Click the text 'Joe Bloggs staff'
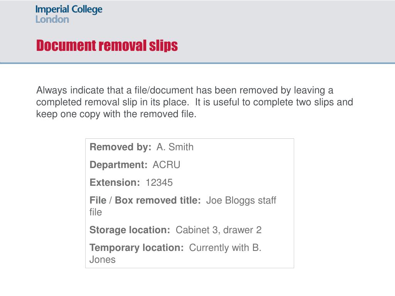This screenshot has height=296, width=395. point(241,200)
